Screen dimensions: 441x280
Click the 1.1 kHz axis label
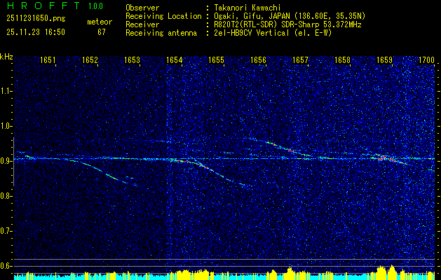[6, 91]
